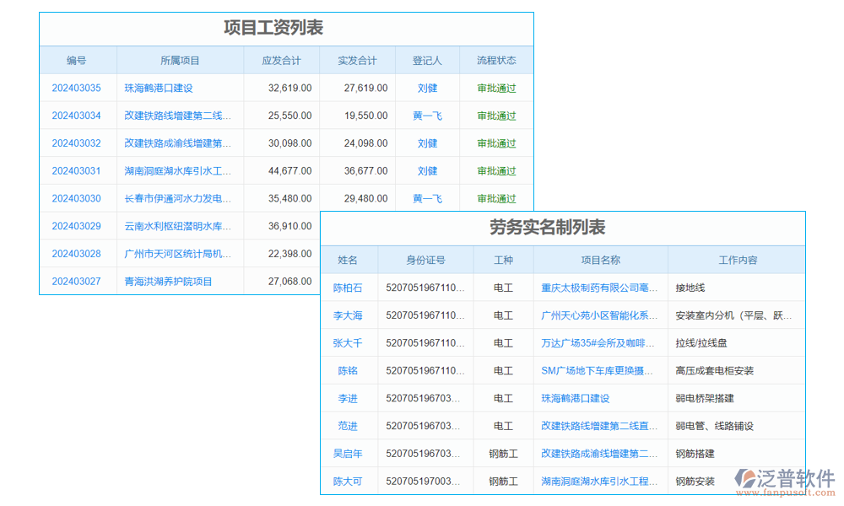This screenshot has width=844, height=506.
Task: Click the 编号 column header
Action: pos(77,60)
